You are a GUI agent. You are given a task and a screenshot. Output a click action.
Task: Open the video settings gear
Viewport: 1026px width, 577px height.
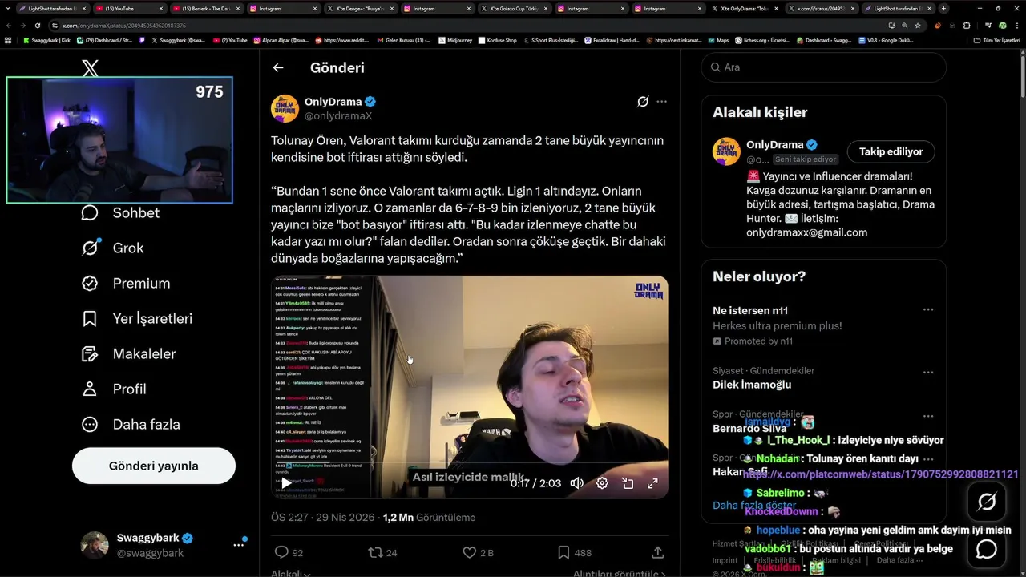pyautogui.click(x=602, y=483)
